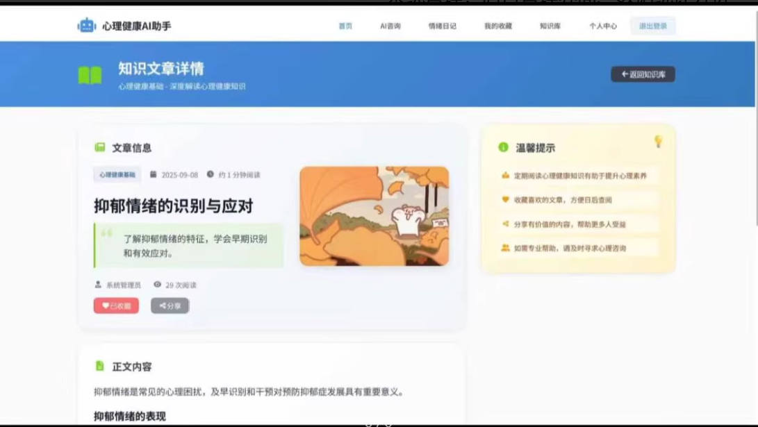The width and height of the screenshot is (758, 427).
Task: Click the green open book icon
Action: point(90,76)
